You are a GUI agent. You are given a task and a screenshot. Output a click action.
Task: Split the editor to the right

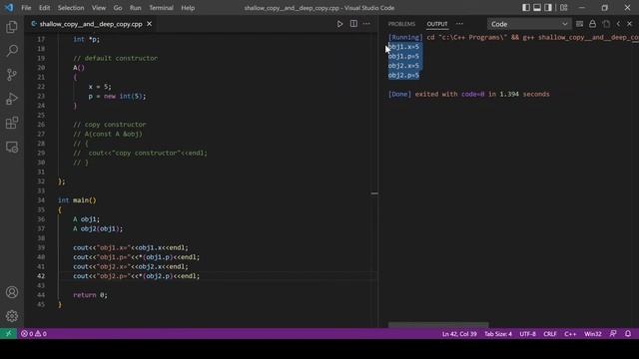[353, 24]
